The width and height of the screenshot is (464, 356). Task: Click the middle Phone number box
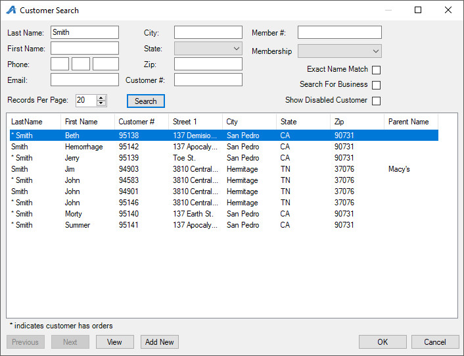81,64
